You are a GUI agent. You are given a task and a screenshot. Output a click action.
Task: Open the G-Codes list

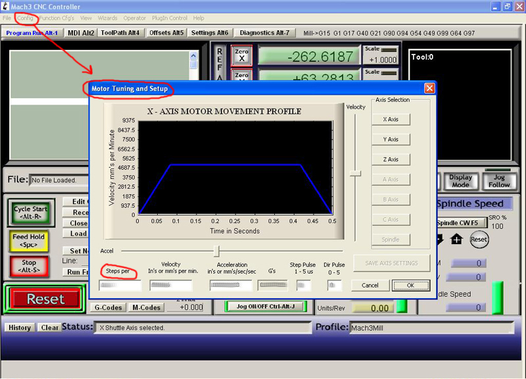click(x=108, y=307)
